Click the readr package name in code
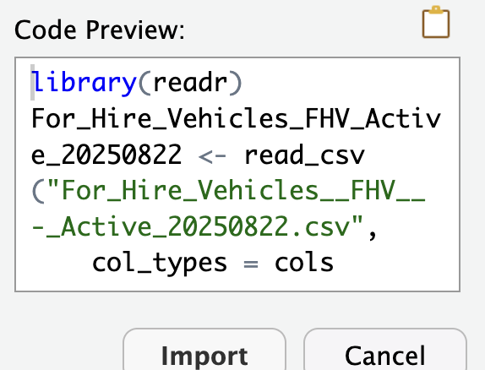The width and height of the screenshot is (485, 370). click(190, 83)
